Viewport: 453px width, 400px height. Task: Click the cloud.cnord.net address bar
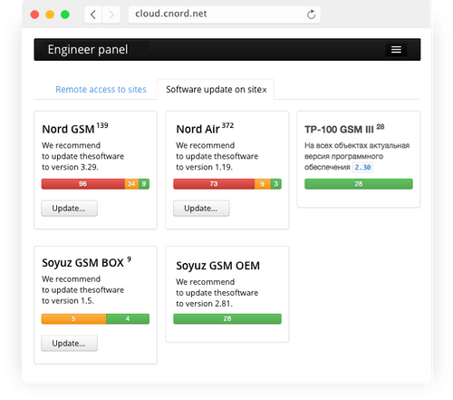coord(224,15)
